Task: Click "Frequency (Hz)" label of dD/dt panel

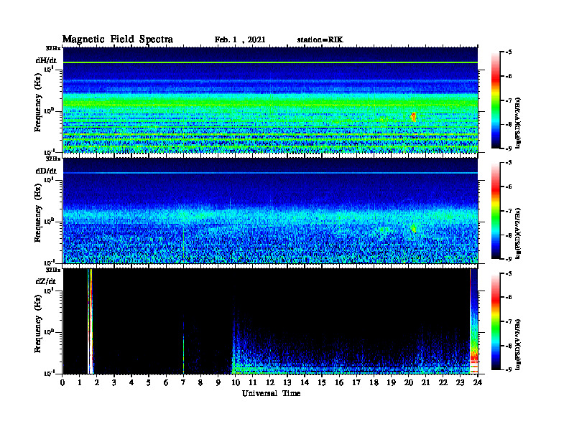Action: [x=38, y=213]
